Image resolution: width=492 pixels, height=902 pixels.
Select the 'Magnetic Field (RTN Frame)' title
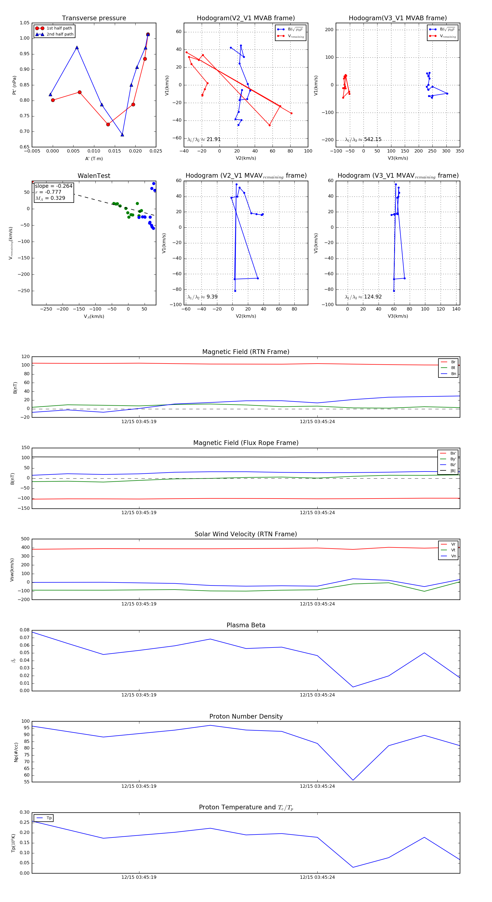click(x=246, y=352)
